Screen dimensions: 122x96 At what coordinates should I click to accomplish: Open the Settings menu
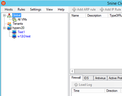pos(36,9)
